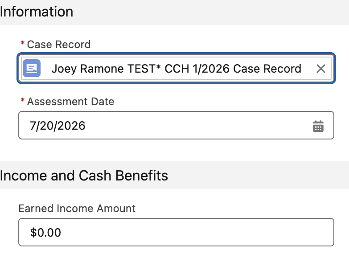Click the Earned Income Amount label
349x258 pixels.
77,209
